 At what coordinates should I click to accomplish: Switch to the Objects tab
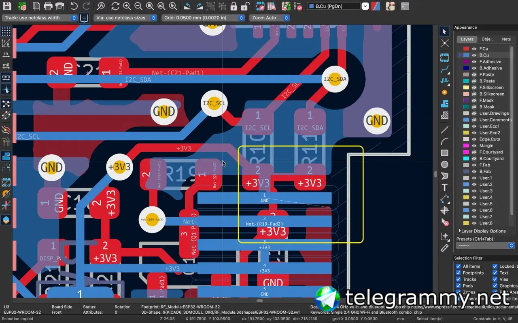[487, 39]
